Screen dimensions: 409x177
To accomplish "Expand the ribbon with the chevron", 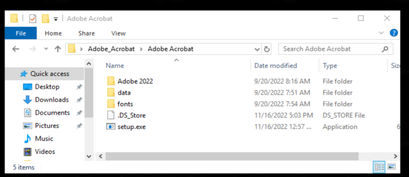I will pyautogui.click(x=381, y=33).
